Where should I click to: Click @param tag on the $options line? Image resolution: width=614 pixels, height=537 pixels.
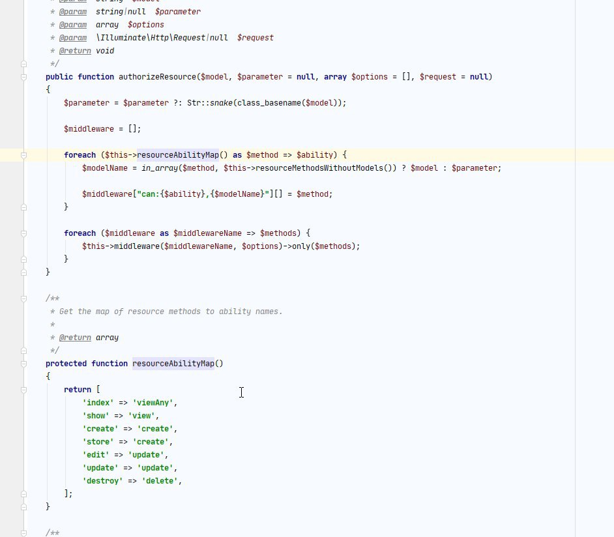point(73,25)
